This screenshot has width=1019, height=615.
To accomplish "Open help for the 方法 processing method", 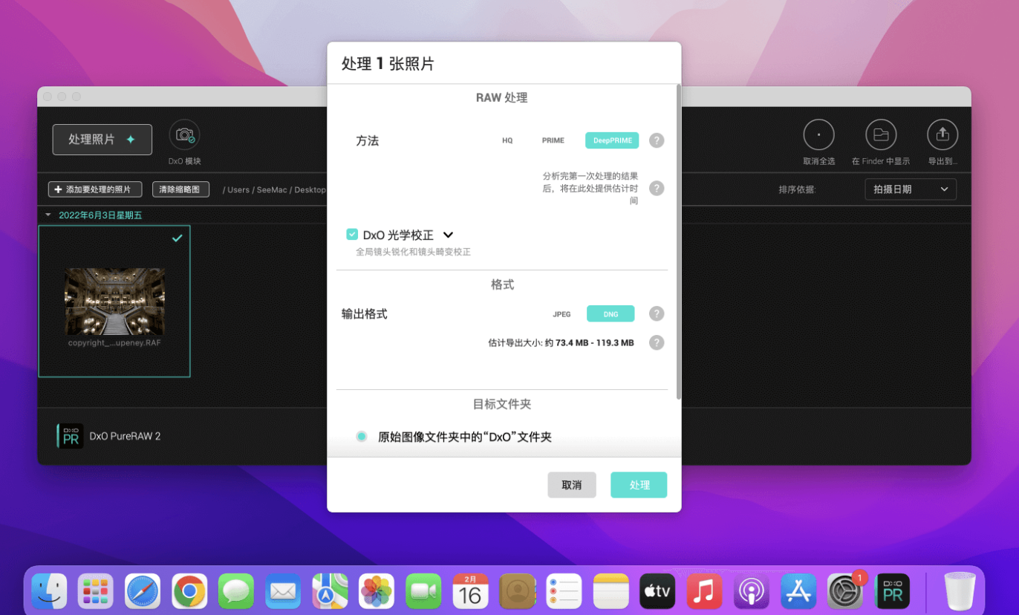I will pyautogui.click(x=656, y=140).
